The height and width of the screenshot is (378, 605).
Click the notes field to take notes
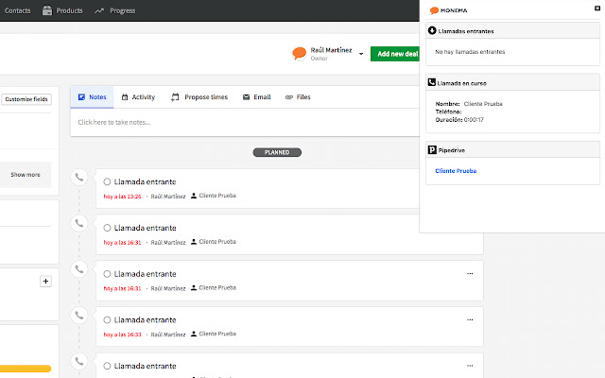pos(245,122)
